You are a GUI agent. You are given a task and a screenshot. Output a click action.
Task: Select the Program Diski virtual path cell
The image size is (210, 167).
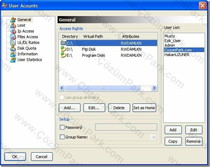pos(93,55)
